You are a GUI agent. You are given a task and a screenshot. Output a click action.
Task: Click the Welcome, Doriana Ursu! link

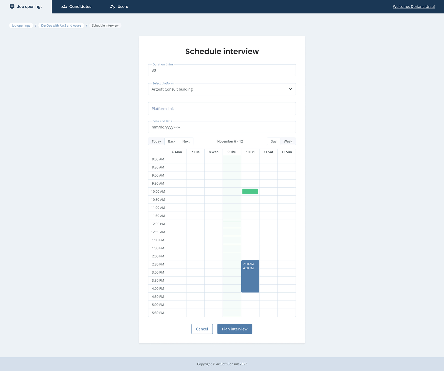tap(414, 7)
